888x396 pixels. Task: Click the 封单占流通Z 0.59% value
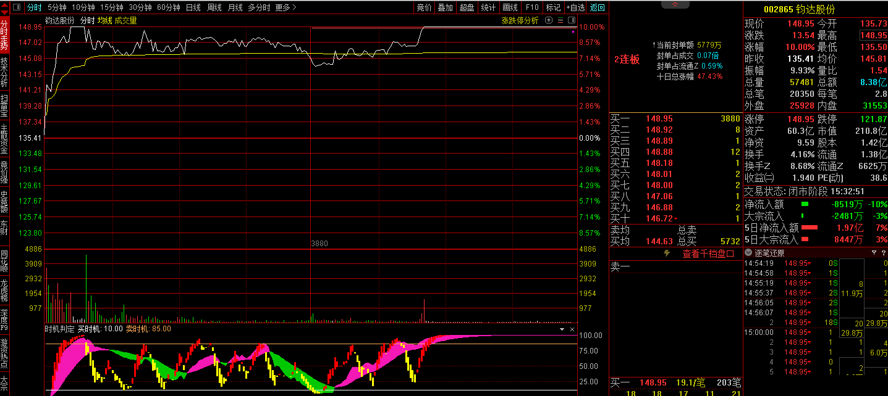pyautogui.click(x=711, y=66)
